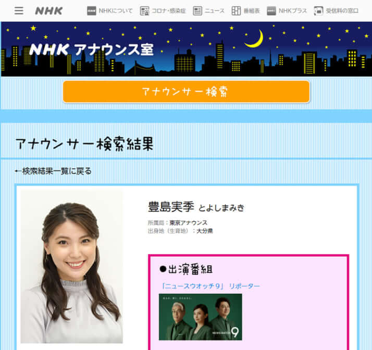Click the News Watch 9 program thumbnail
372x350 pixels.
(x=200, y=317)
